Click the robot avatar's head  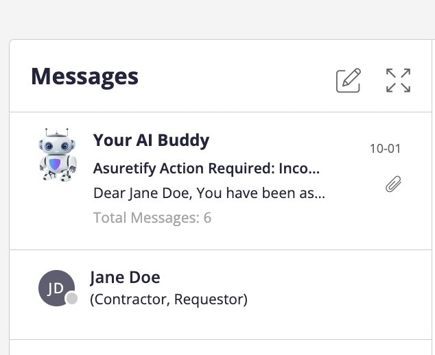[x=57, y=144]
